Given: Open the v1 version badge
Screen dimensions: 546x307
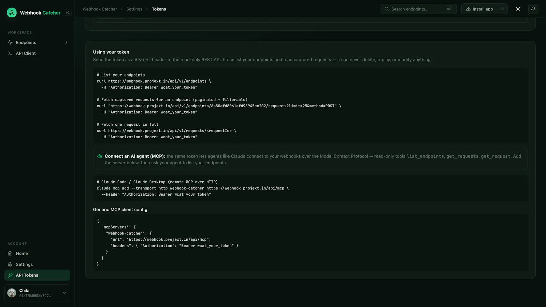Looking at the screenshot, I should coord(68,13).
